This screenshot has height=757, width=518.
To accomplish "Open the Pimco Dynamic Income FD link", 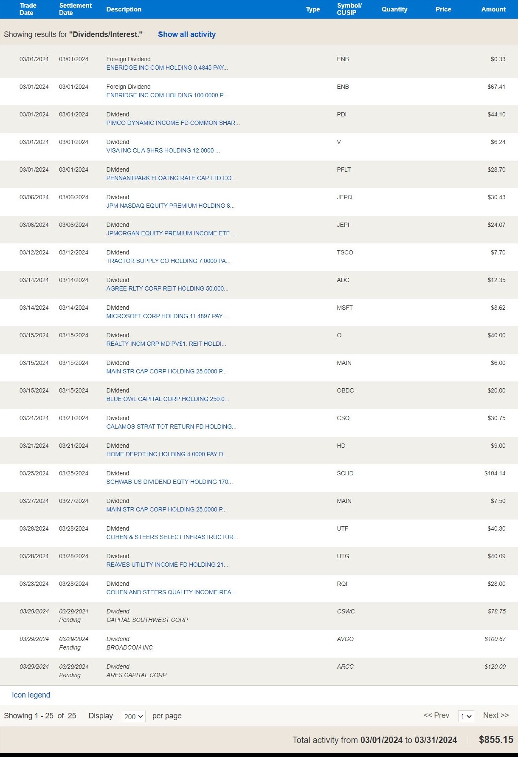I will click(173, 123).
